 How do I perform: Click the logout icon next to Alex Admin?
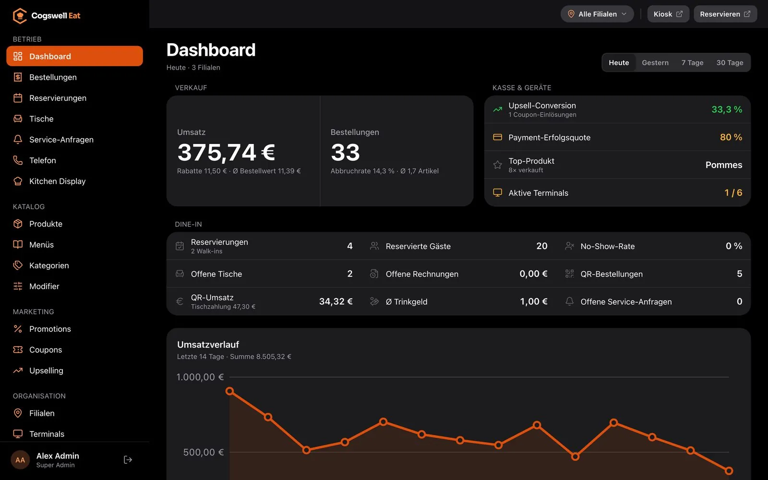pos(128,460)
